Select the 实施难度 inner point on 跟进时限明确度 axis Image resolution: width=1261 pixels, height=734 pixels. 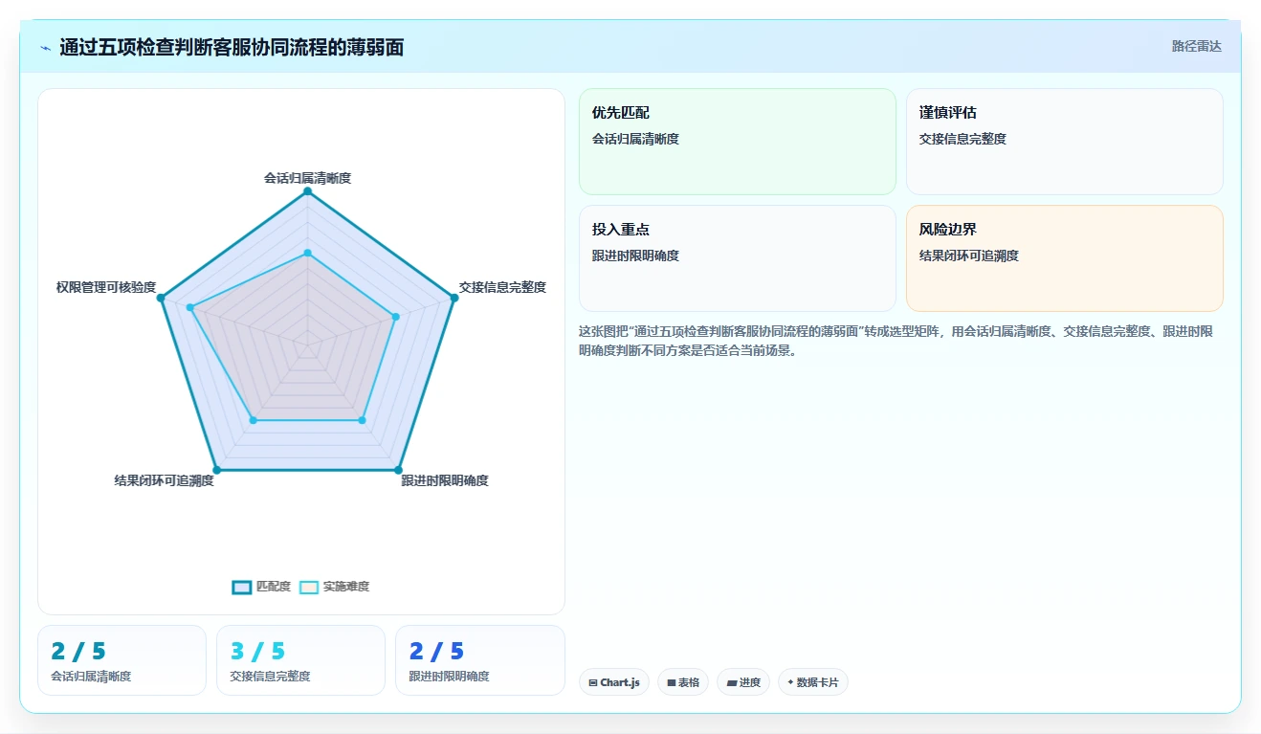[x=362, y=420]
